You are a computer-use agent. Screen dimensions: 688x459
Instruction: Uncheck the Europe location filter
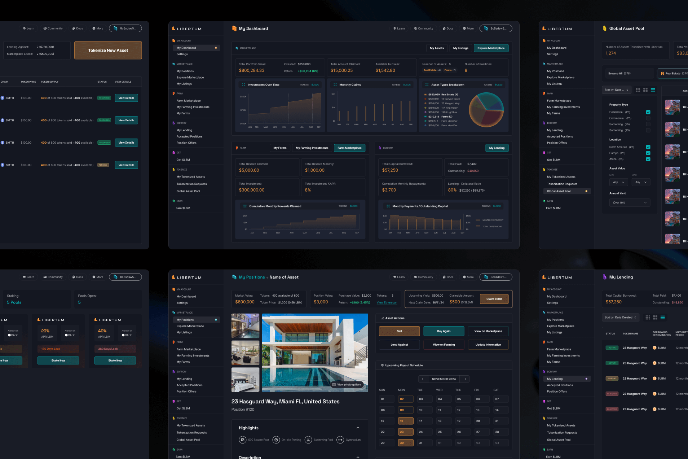[648, 153]
